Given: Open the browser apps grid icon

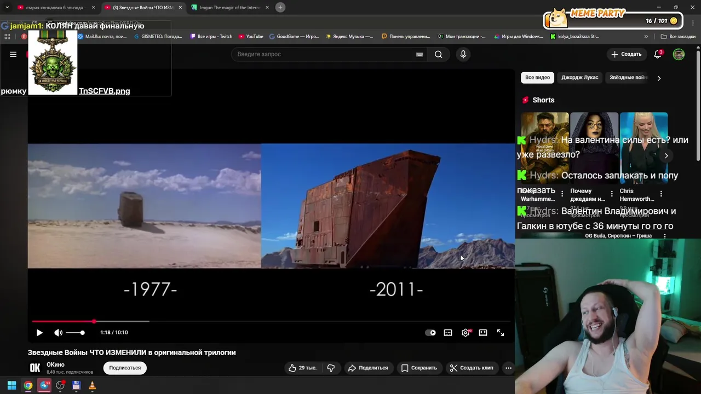Looking at the screenshot, I should [x=7, y=37].
